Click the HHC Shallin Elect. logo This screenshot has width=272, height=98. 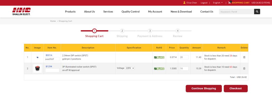(21, 11)
